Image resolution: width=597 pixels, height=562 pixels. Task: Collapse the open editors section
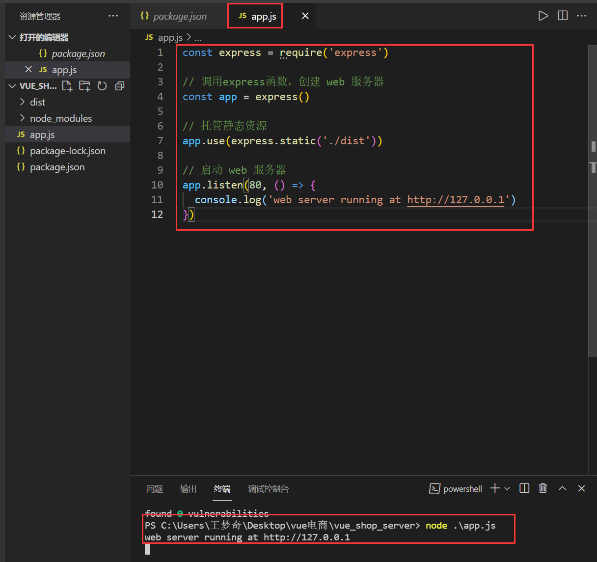click(13, 37)
